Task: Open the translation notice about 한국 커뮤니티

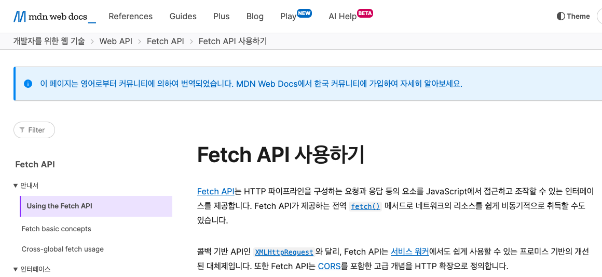Action: (251, 84)
